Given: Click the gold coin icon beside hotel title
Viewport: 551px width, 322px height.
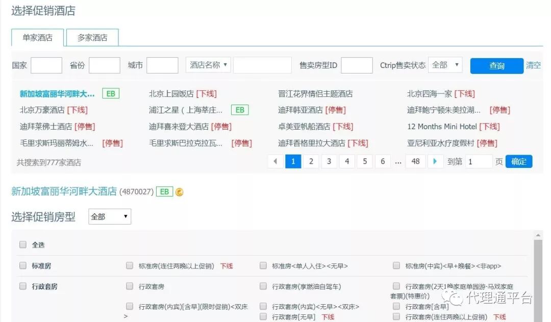Looking at the screenshot, I should [179, 192].
